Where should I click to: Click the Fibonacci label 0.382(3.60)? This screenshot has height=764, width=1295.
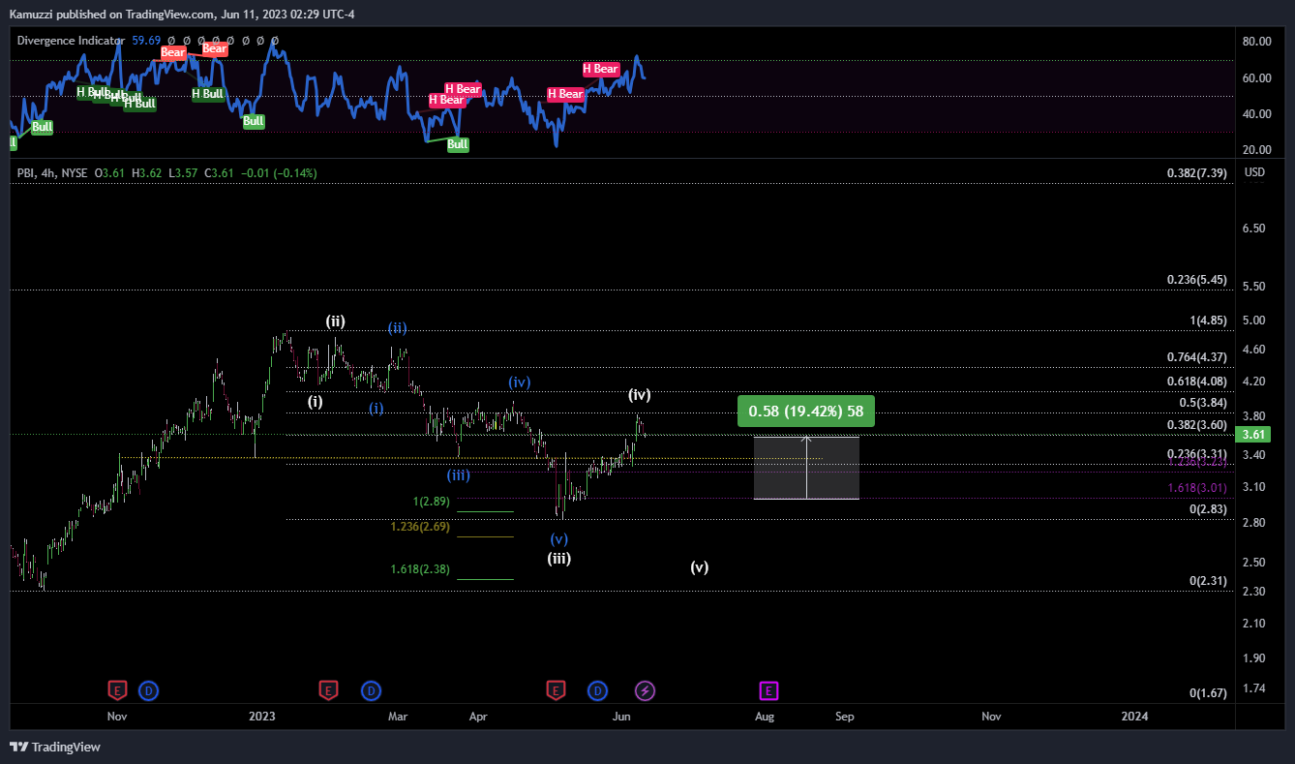[1197, 424]
